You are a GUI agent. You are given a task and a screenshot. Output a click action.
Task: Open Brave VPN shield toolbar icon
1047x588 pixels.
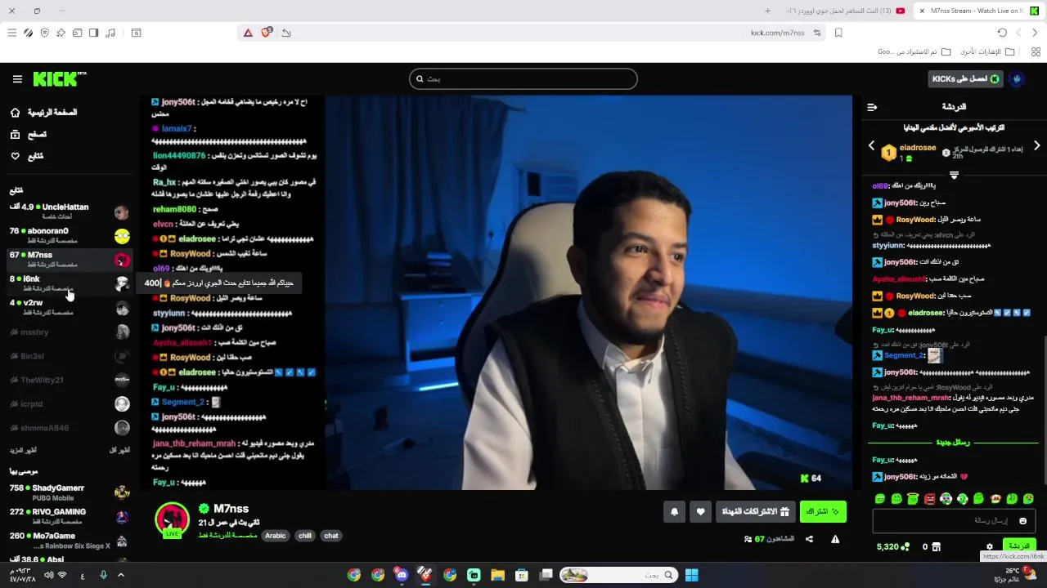44,33
